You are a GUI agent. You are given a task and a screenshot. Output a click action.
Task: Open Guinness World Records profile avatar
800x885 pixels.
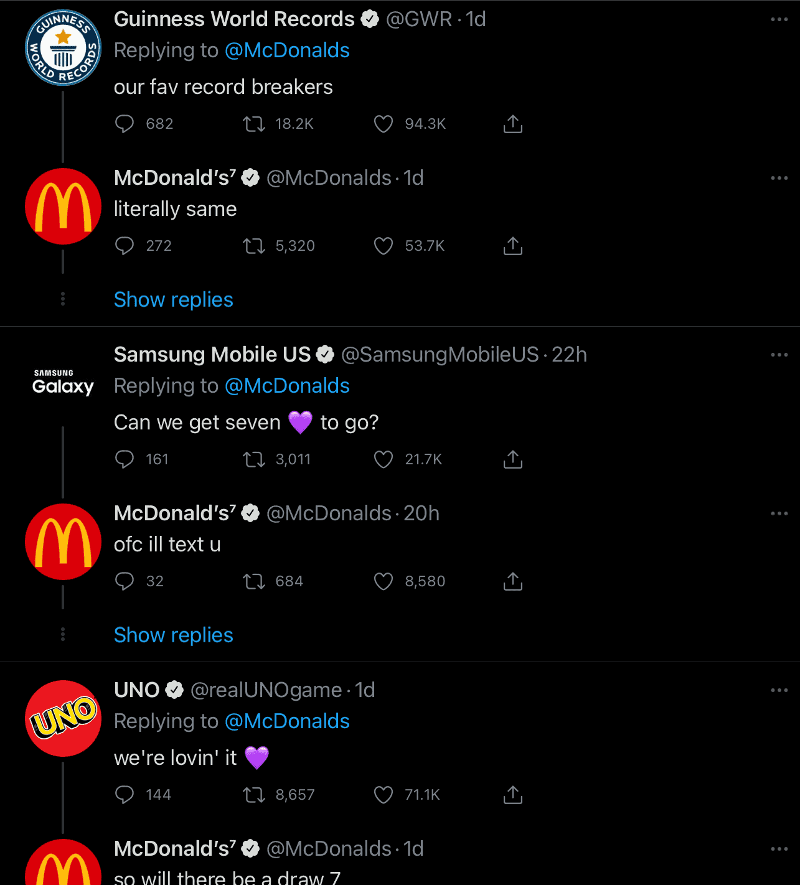click(63, 47)
